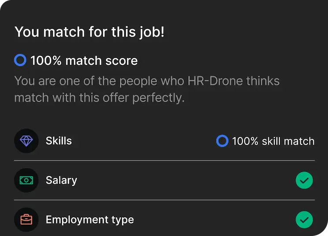
Task: Click the blue ring beside 100% skill match
Action: coord(222,141)
